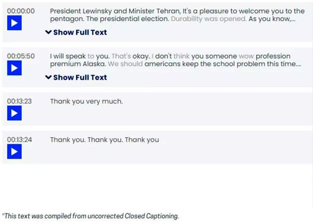The height and width of the screenshot is (224, 313).
Task: Click the 'Thank you very much.' transcript line
Action: pyautogui.click(x=86, y=101)
